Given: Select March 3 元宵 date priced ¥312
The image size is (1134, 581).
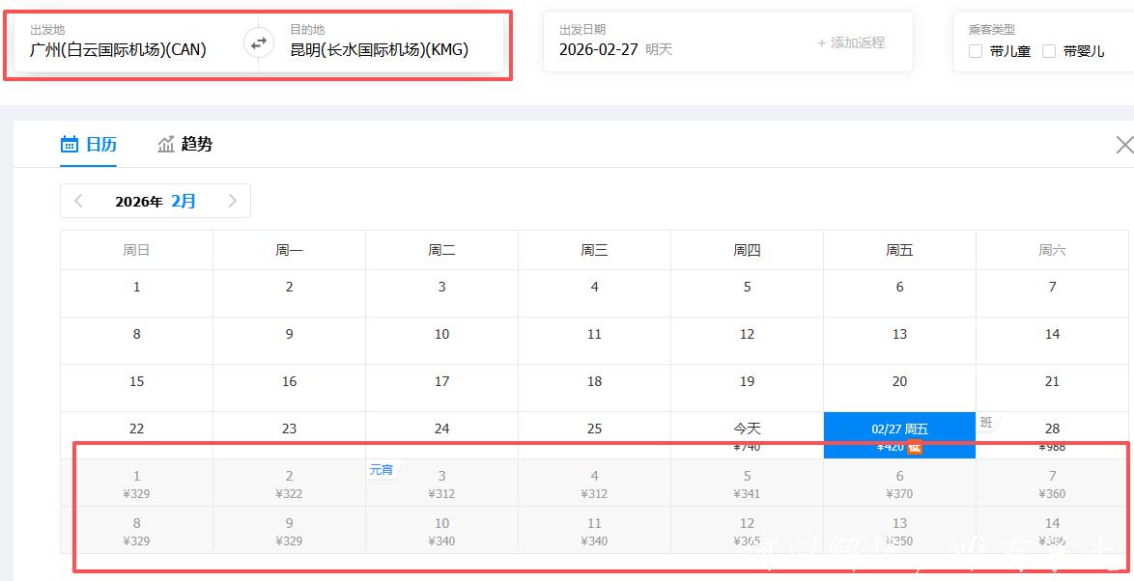Looking at the screenshot, I should pos(441,483).
